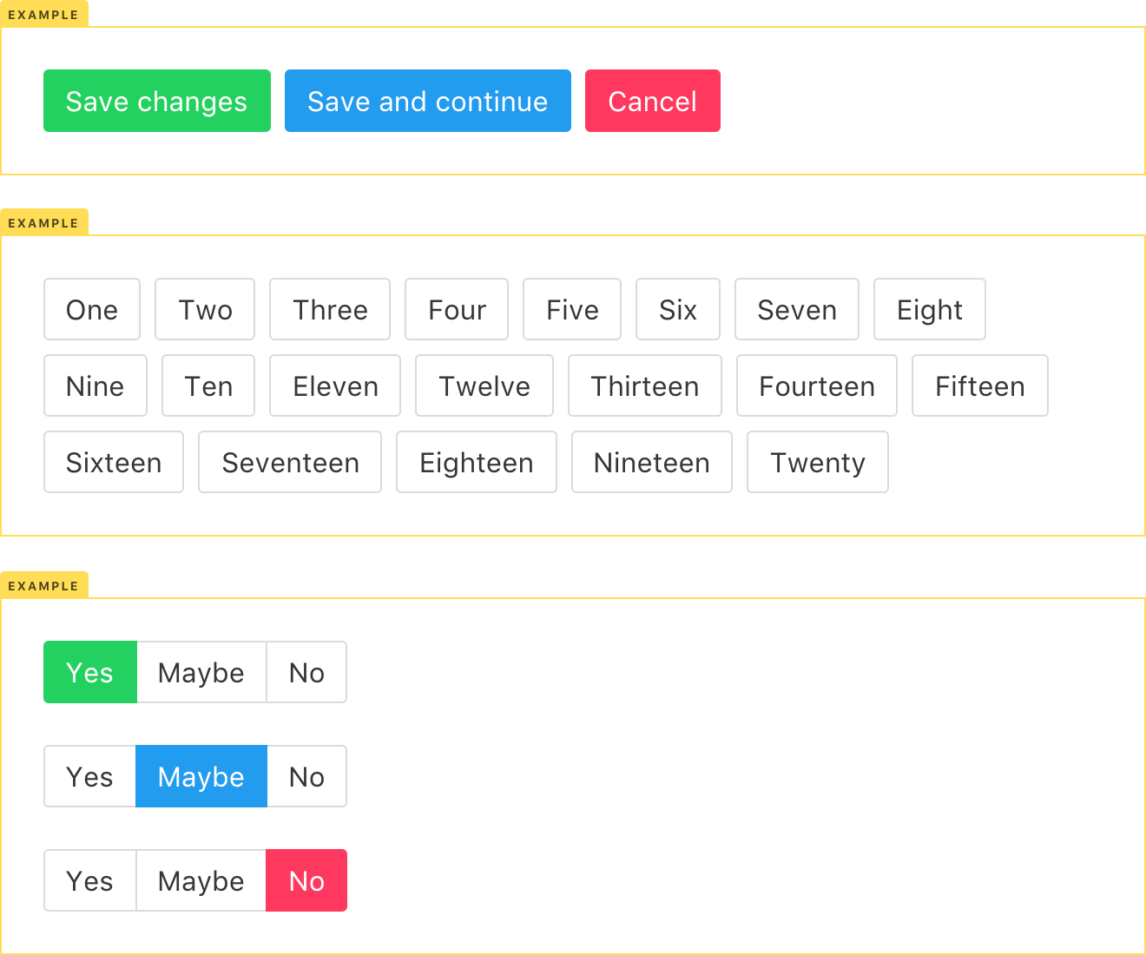
Task: Choose Maybe in the first Yes/Maybe/No group
Action: [201, 671]
